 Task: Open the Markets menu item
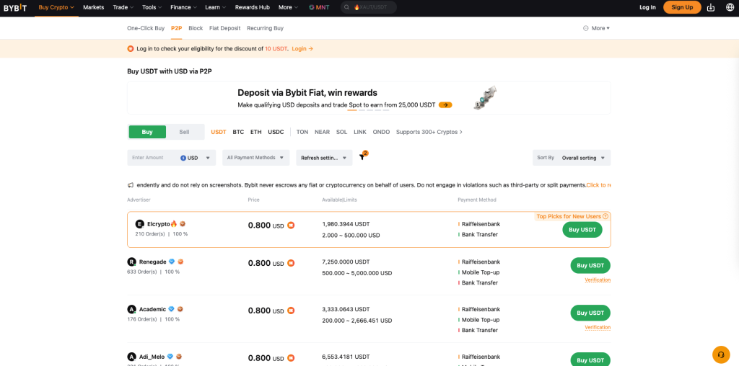(x=93, y=7)
